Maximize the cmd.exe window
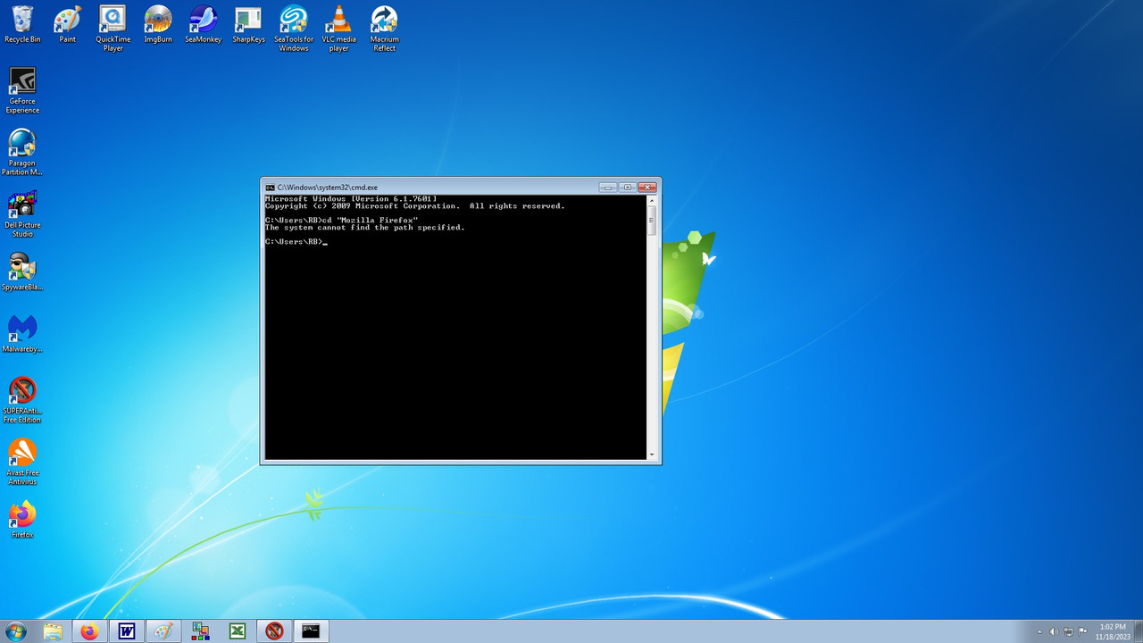The height and width of the screenshot is (643, 1143). click(x=628, y=187)
